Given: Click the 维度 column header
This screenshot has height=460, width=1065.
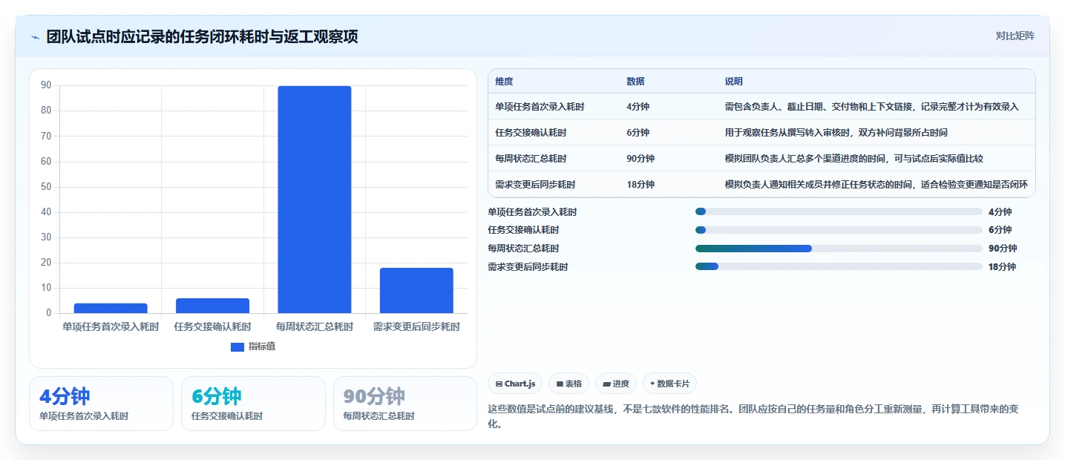Looking at the screenshot, I should tap(504, 82).
